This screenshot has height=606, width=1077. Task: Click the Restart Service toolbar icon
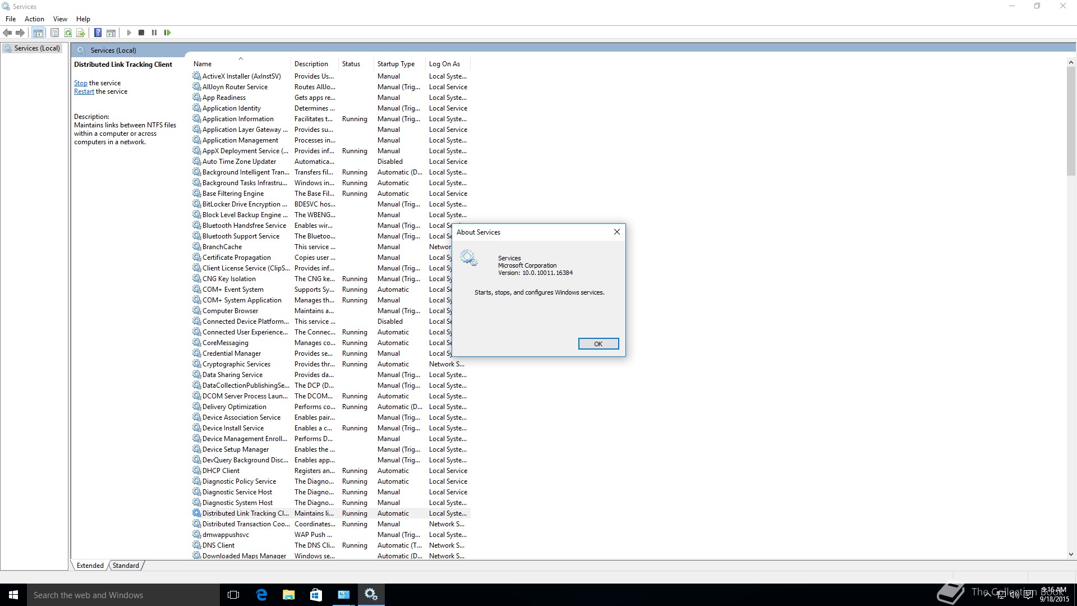[167, 33]
